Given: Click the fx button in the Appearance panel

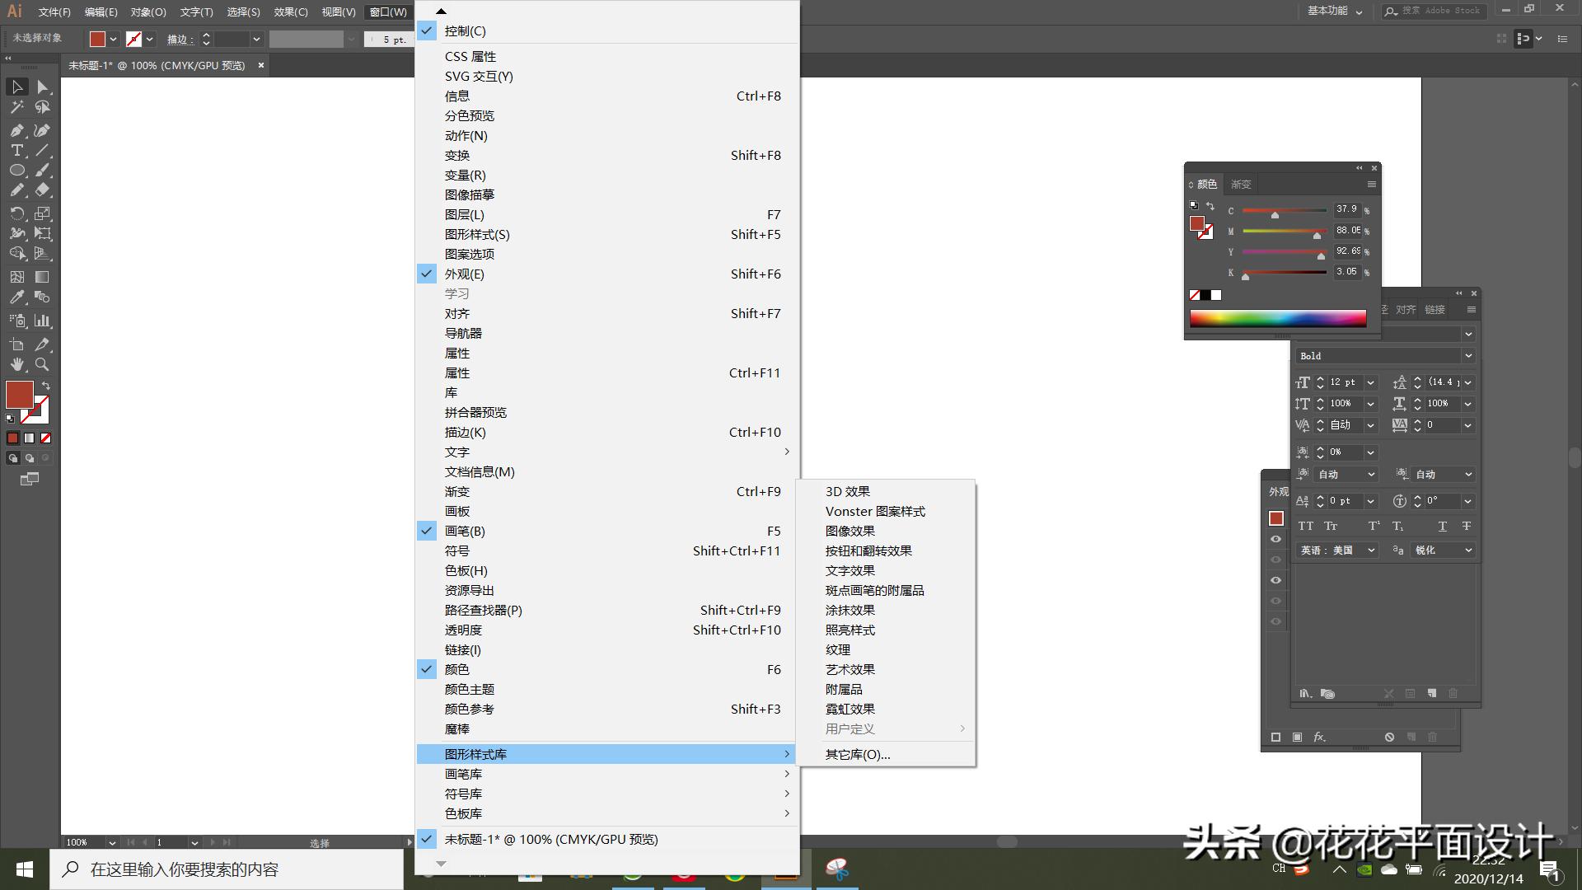Looking at the screenshot, I should pos(1318,737).
